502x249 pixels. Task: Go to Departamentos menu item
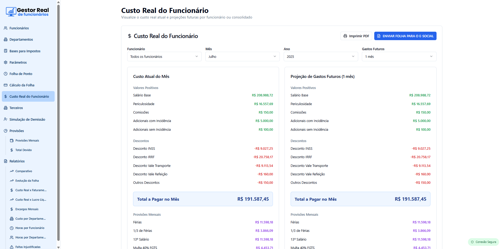[x=28, y=39]
